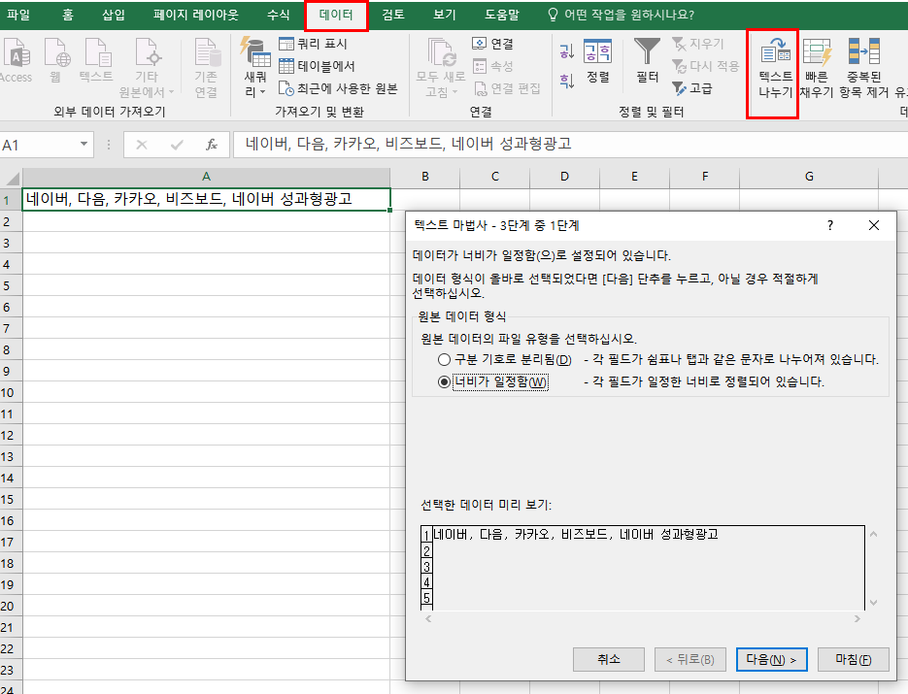Click remove duplicates (중복된 항목 제거)
This screenshot has height=694, width=908.
tap(863, 68)
